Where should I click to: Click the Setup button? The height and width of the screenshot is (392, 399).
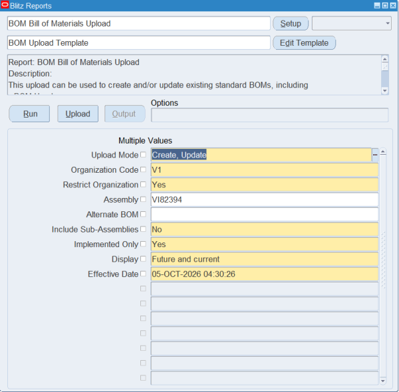click(291, 23)
